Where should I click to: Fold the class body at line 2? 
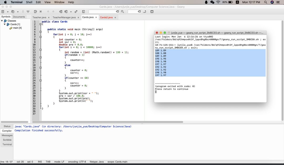pos(40,24)
